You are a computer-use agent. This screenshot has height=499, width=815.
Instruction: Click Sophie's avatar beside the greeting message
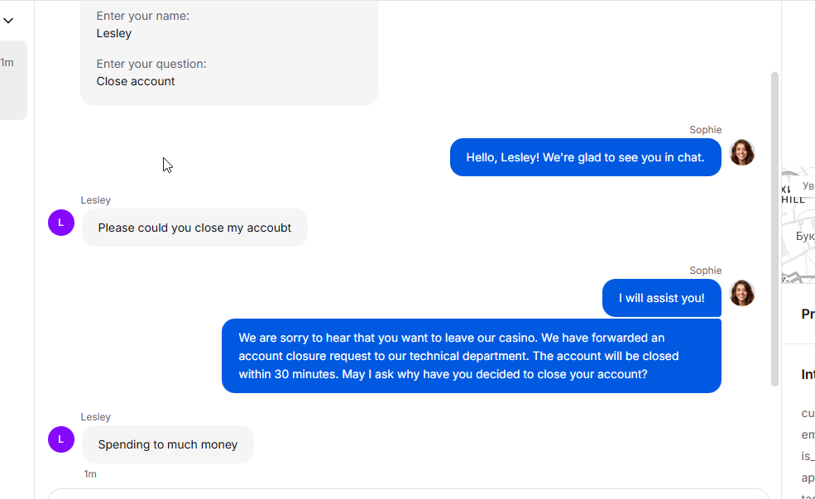click(741, 153)
